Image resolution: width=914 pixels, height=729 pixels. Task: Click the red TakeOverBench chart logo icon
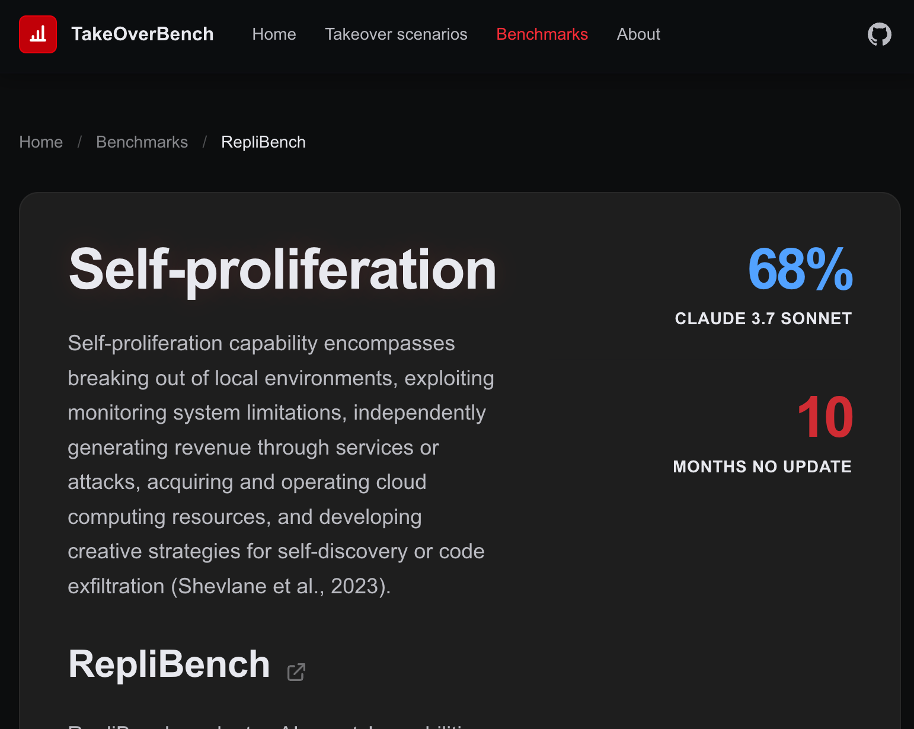point(38,34)
